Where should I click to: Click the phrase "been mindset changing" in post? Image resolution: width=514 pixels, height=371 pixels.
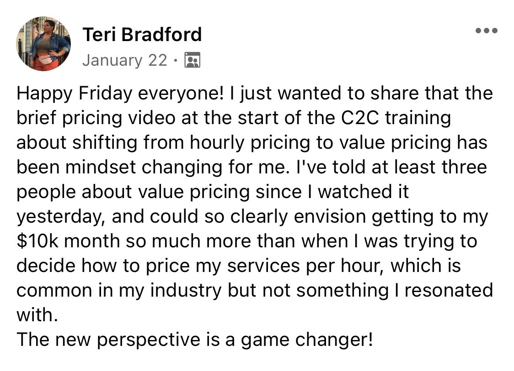[120, 167]
